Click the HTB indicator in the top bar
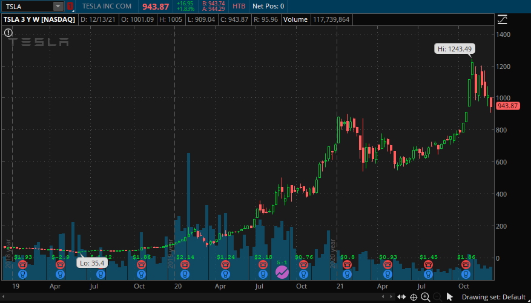This screenshot has height=303, width=531. click(x=240, y=6)
